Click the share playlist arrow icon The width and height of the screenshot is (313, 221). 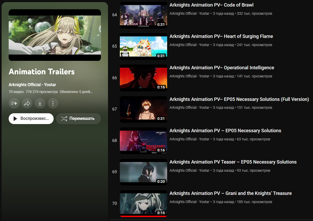(x=27, y=104)
